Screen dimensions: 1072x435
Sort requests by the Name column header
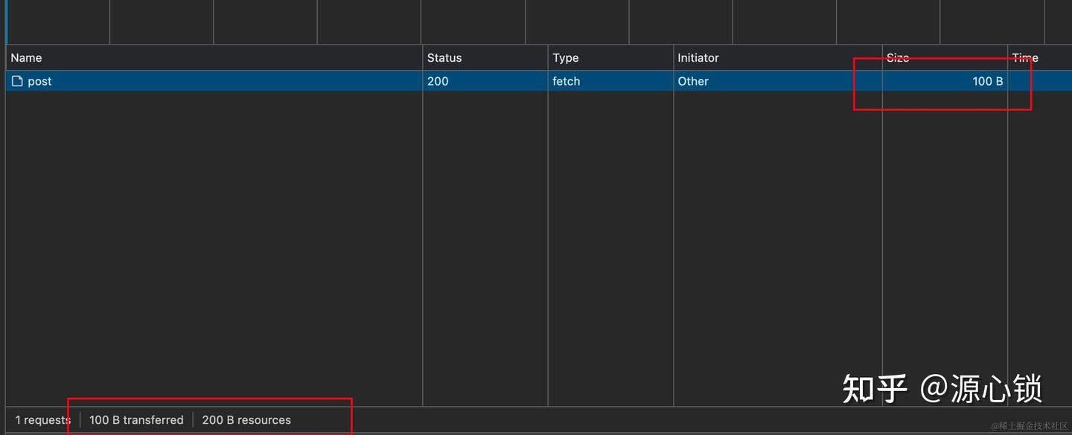click(x=214, y=58)
